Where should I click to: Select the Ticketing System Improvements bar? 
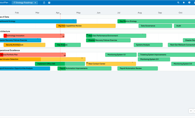(x=167, y=55)
